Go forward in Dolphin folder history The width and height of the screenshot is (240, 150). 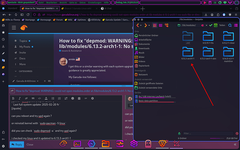[x=145, y=25]
